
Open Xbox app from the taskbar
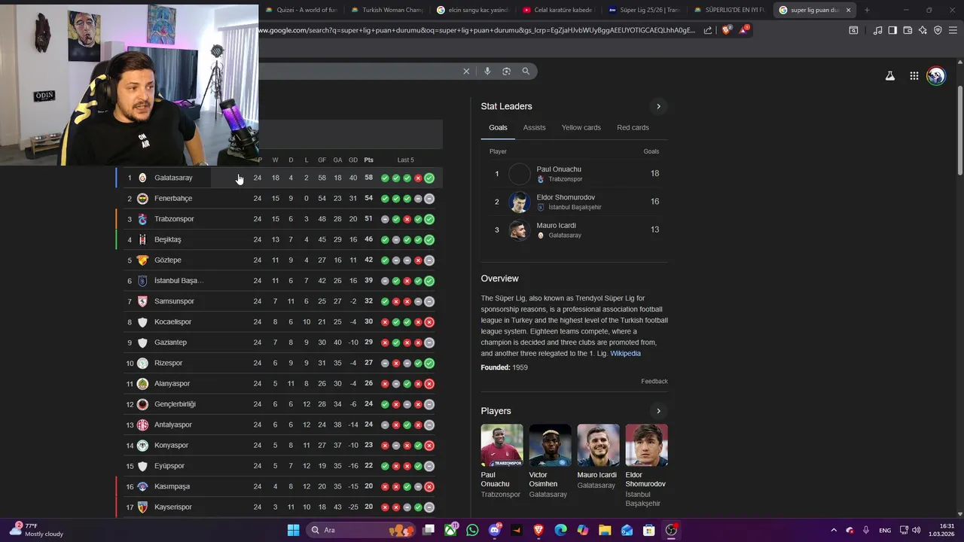tap(450, 530)
